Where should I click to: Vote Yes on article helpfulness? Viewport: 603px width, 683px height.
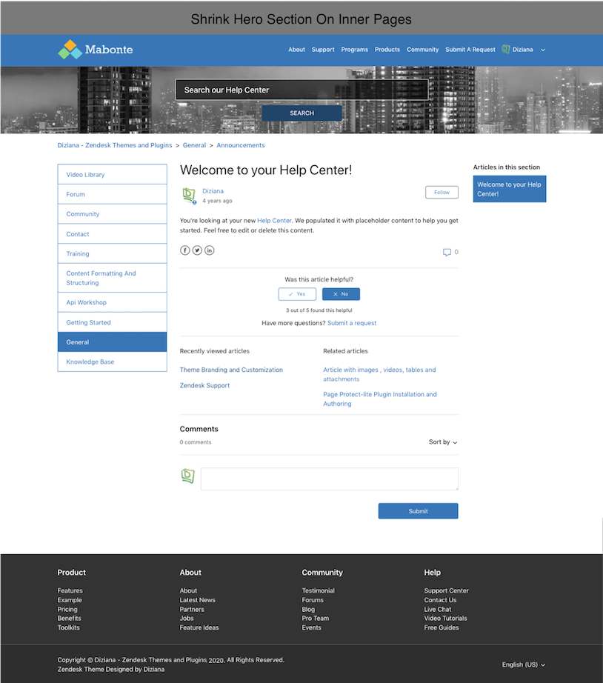(297, 294)
